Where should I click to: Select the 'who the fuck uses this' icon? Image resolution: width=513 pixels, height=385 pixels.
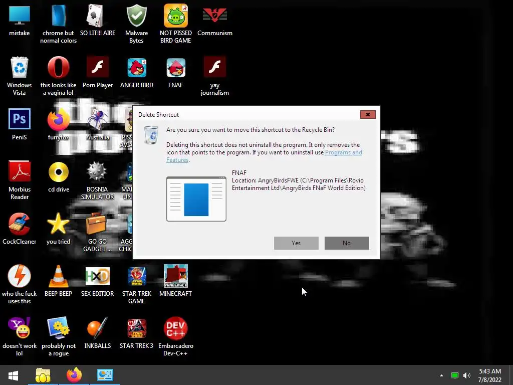(x=20, y=276)
